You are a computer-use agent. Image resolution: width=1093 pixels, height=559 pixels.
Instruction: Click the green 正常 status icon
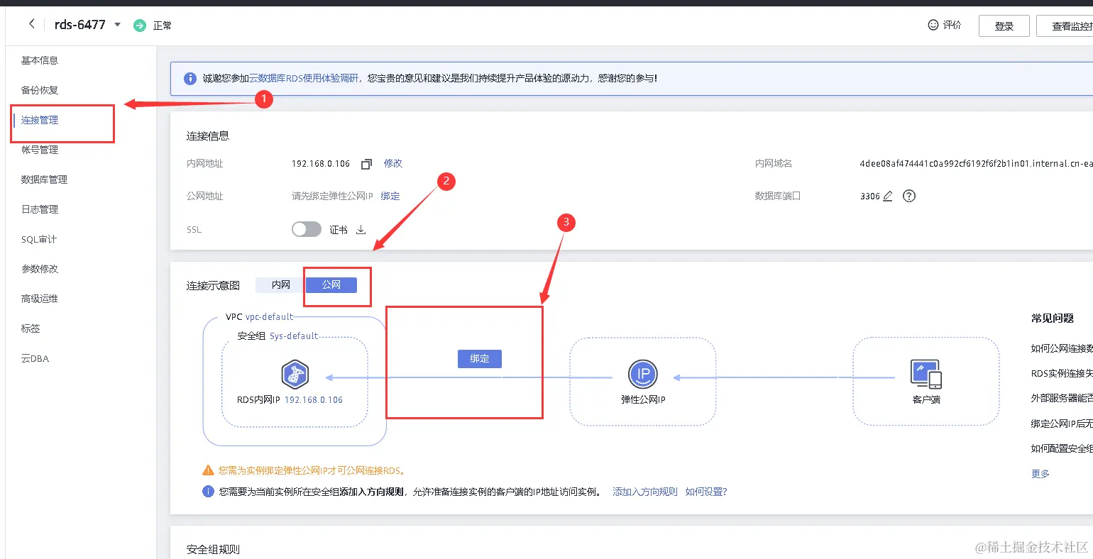(x=140, y=26)
